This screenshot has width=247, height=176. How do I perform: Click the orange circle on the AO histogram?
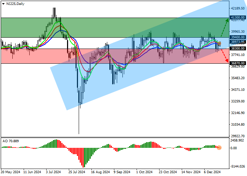click(219, 147)
